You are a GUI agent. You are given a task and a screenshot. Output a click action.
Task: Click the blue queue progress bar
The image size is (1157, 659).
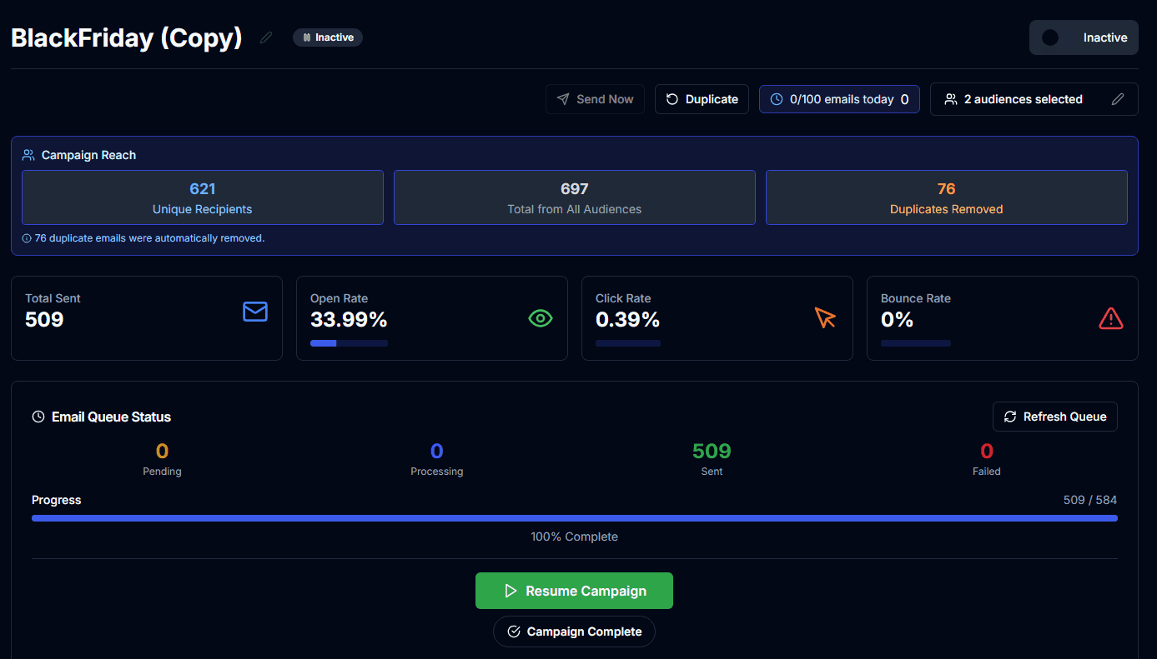[x=574, y=518]
